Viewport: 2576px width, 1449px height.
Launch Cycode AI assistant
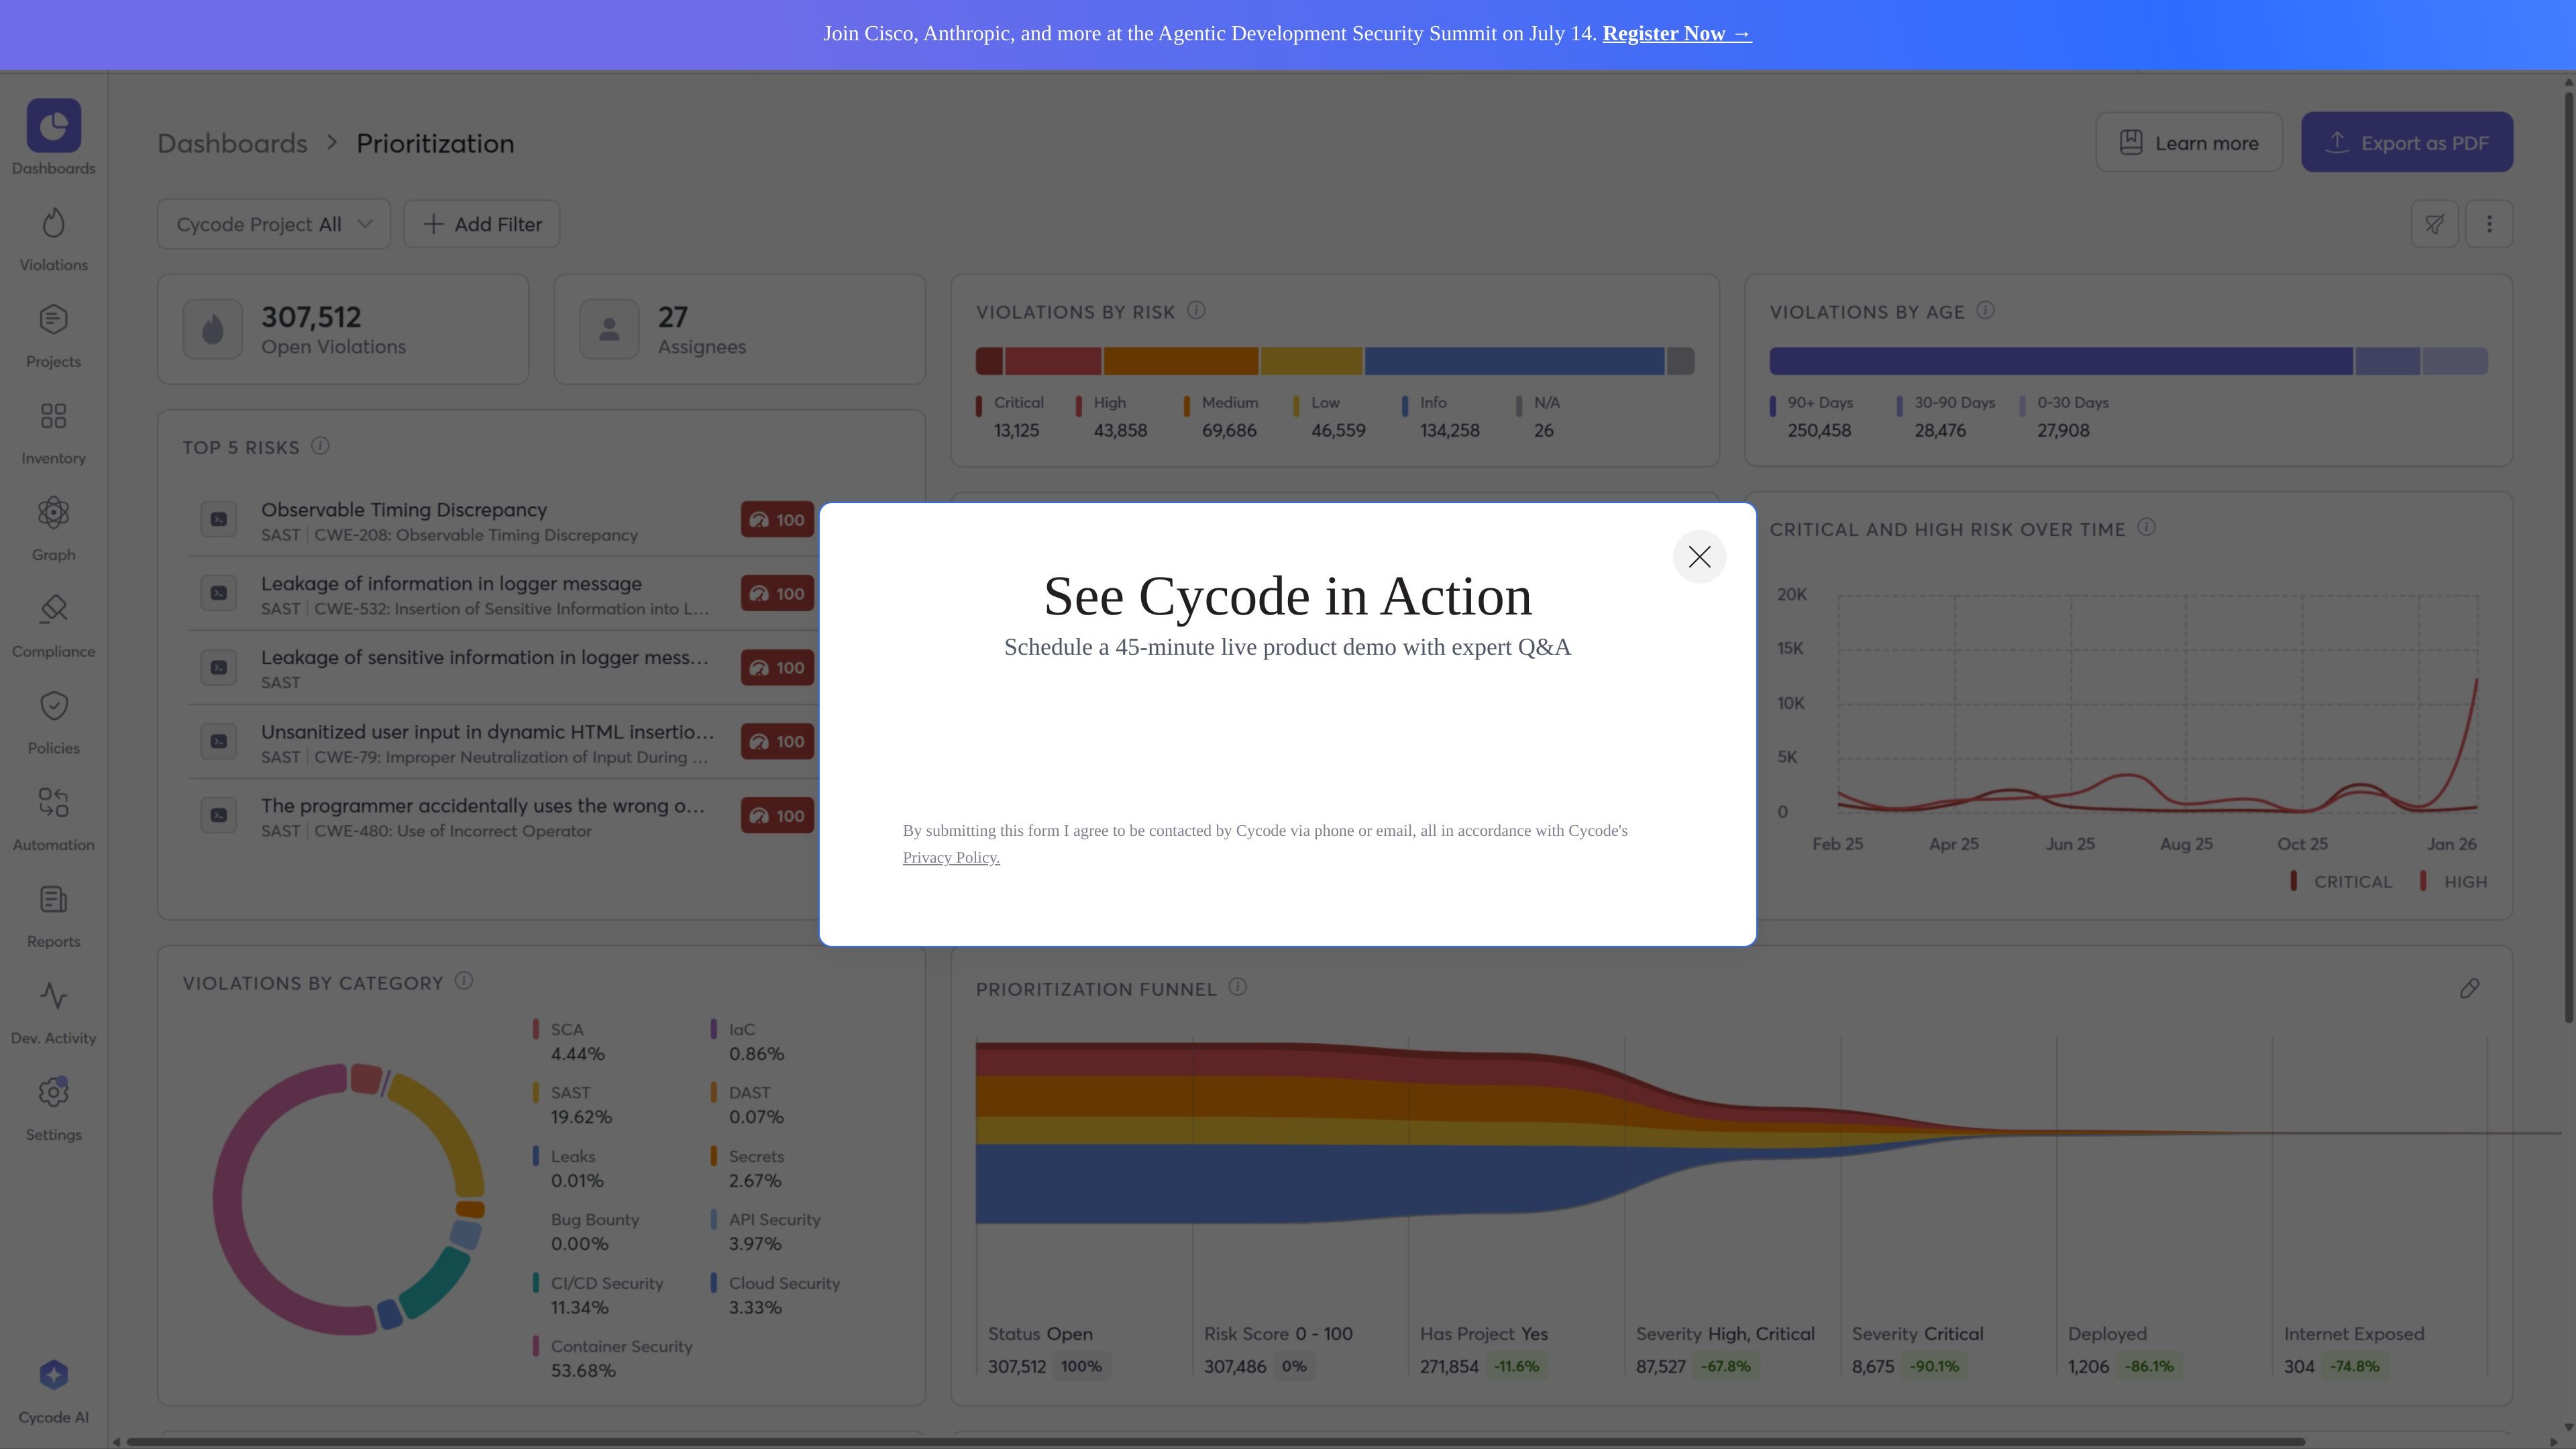(x=54, y=1391)
